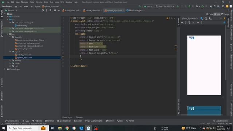233x131 pixels.
Task: Open the Pixel device selector dropdown
Action: [x=165, y=7]
